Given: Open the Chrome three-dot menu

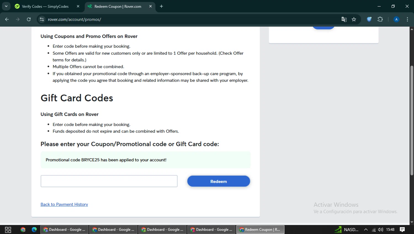Looking at the screenshot, I should click(x=407, y=19).
